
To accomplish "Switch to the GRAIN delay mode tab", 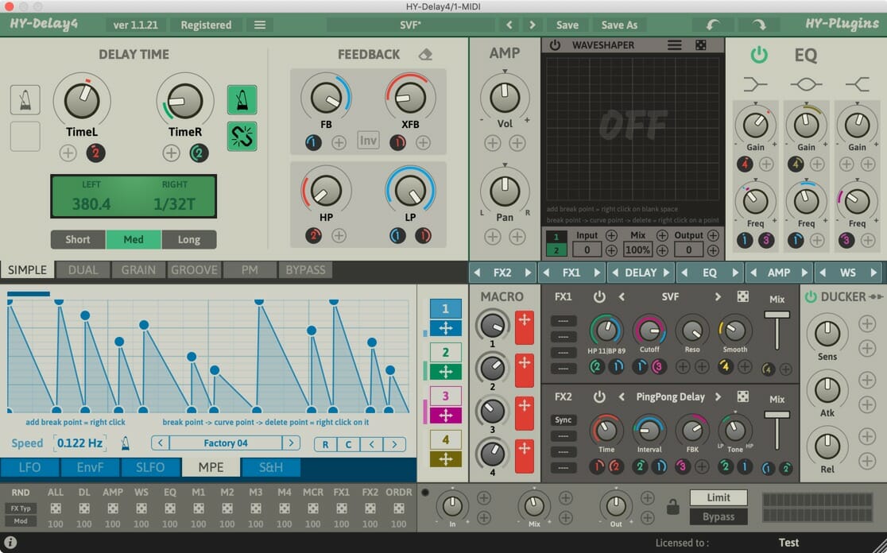I will tap(138, 269).
